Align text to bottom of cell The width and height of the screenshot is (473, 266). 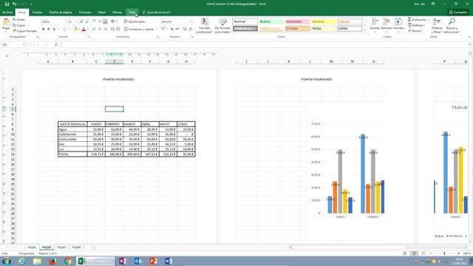[x=105, y=21]
